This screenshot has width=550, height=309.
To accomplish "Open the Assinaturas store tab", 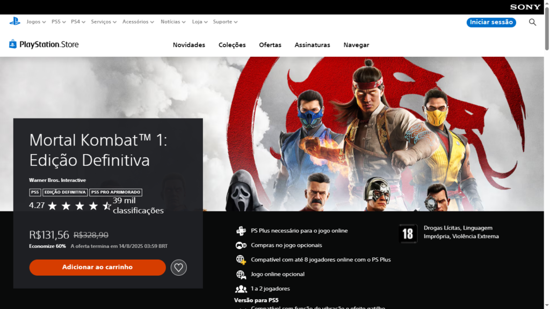I will click(312, 45).
